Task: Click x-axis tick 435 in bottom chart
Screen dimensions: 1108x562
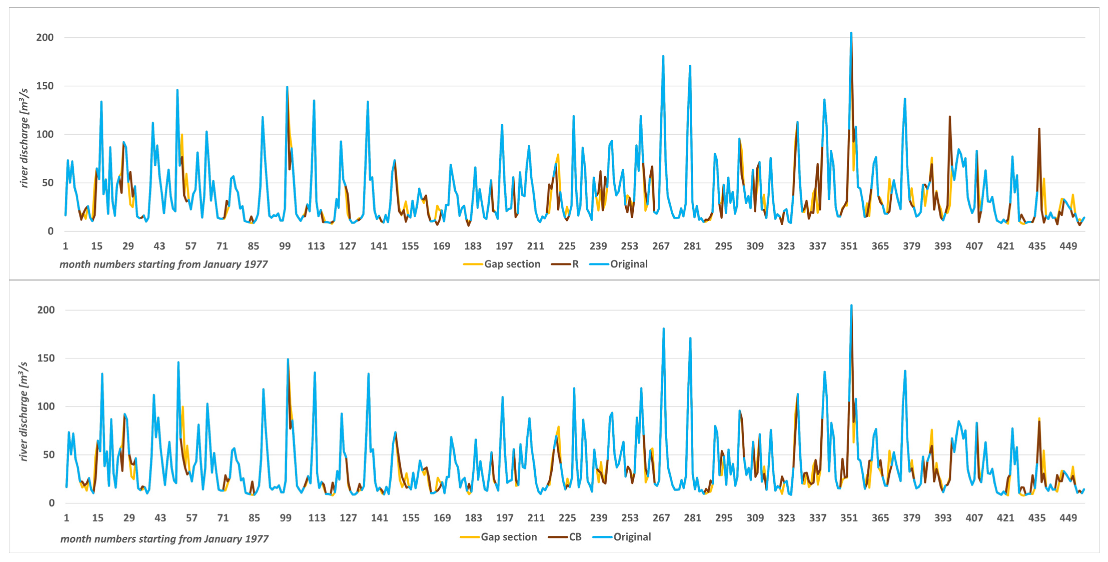Action: [x=1036, y=518]
